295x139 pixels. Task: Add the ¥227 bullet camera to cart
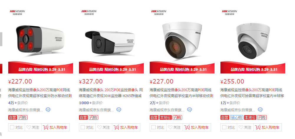click(55, 127)
